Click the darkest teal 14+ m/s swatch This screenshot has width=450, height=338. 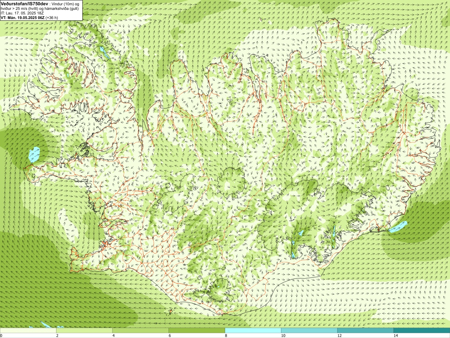pyautogui.click(x=422, y=331)
